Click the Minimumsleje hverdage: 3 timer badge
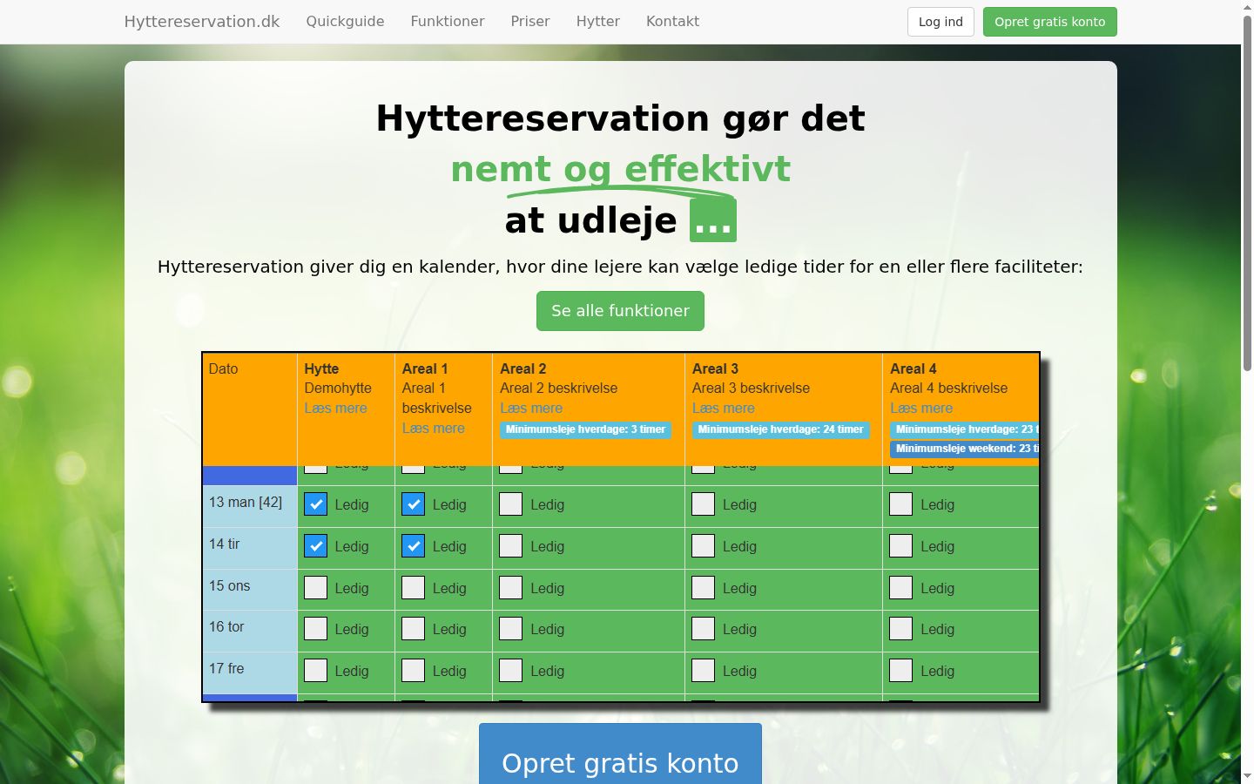Image resolution: width=1254 pixels, height=784 pixels. click(585, 429)
